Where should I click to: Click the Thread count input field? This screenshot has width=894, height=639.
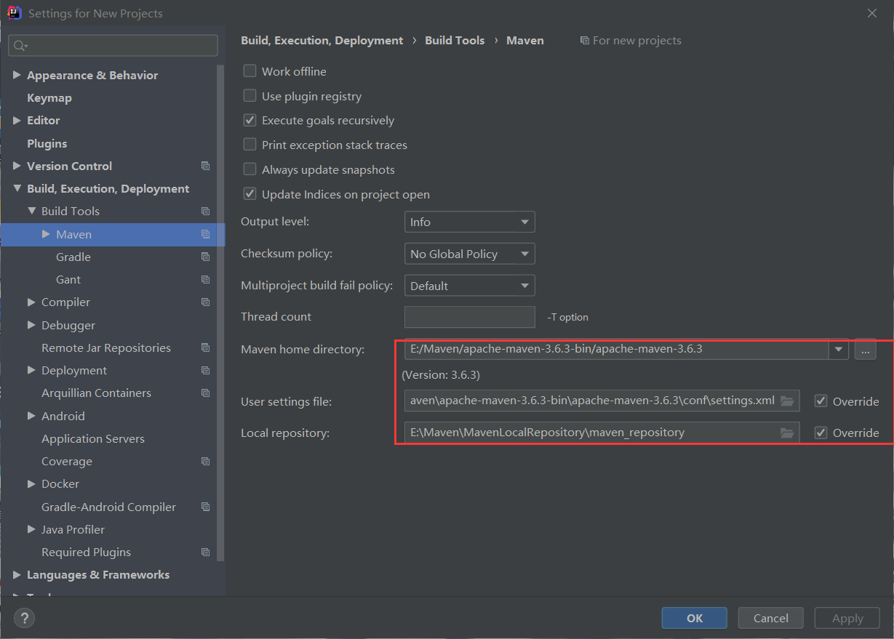pyautogui.click(x=469, y=317)
